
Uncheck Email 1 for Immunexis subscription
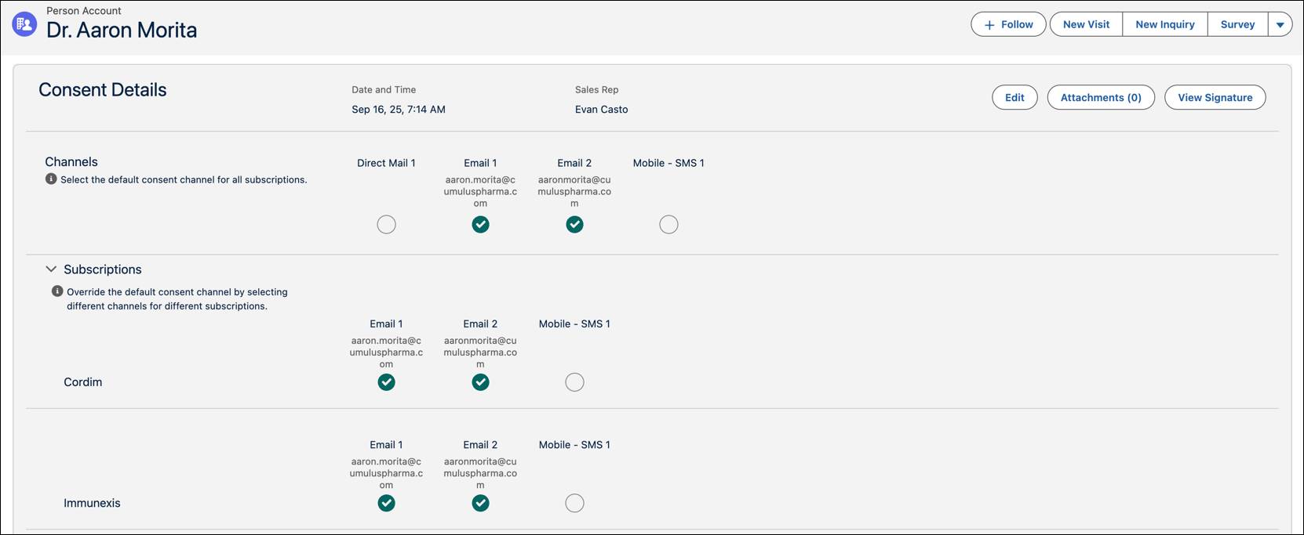386,503
